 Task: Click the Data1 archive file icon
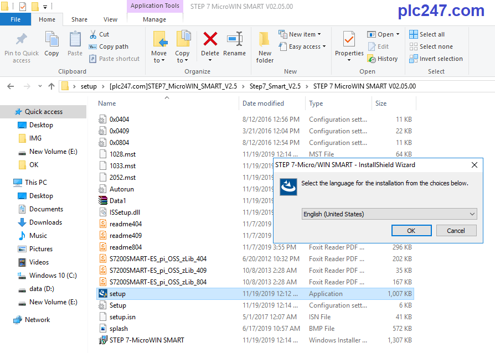coord(102,201)
